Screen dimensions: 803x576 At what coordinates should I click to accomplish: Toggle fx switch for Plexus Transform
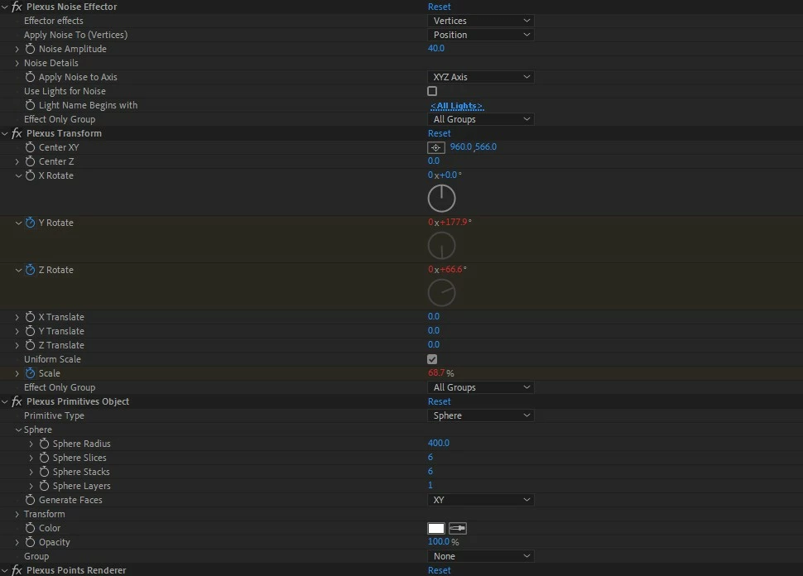[x=17, y=133]
